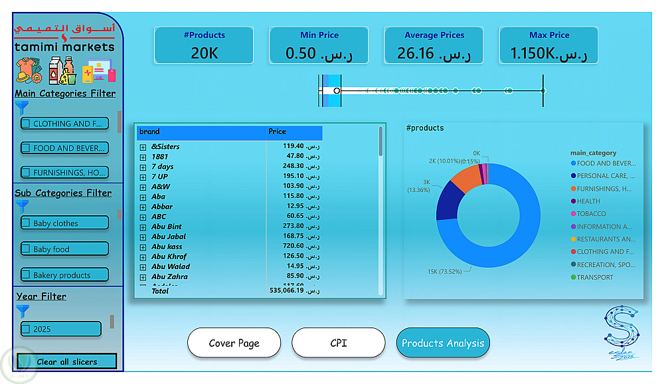Toggle FOOD AND BEVER... category checkbox
Screen dimensions: 664x384
click(26, 148)
